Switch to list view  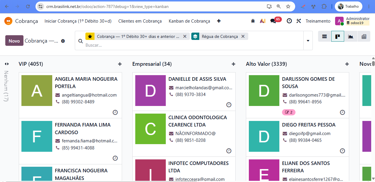click(x=325, y=36)
